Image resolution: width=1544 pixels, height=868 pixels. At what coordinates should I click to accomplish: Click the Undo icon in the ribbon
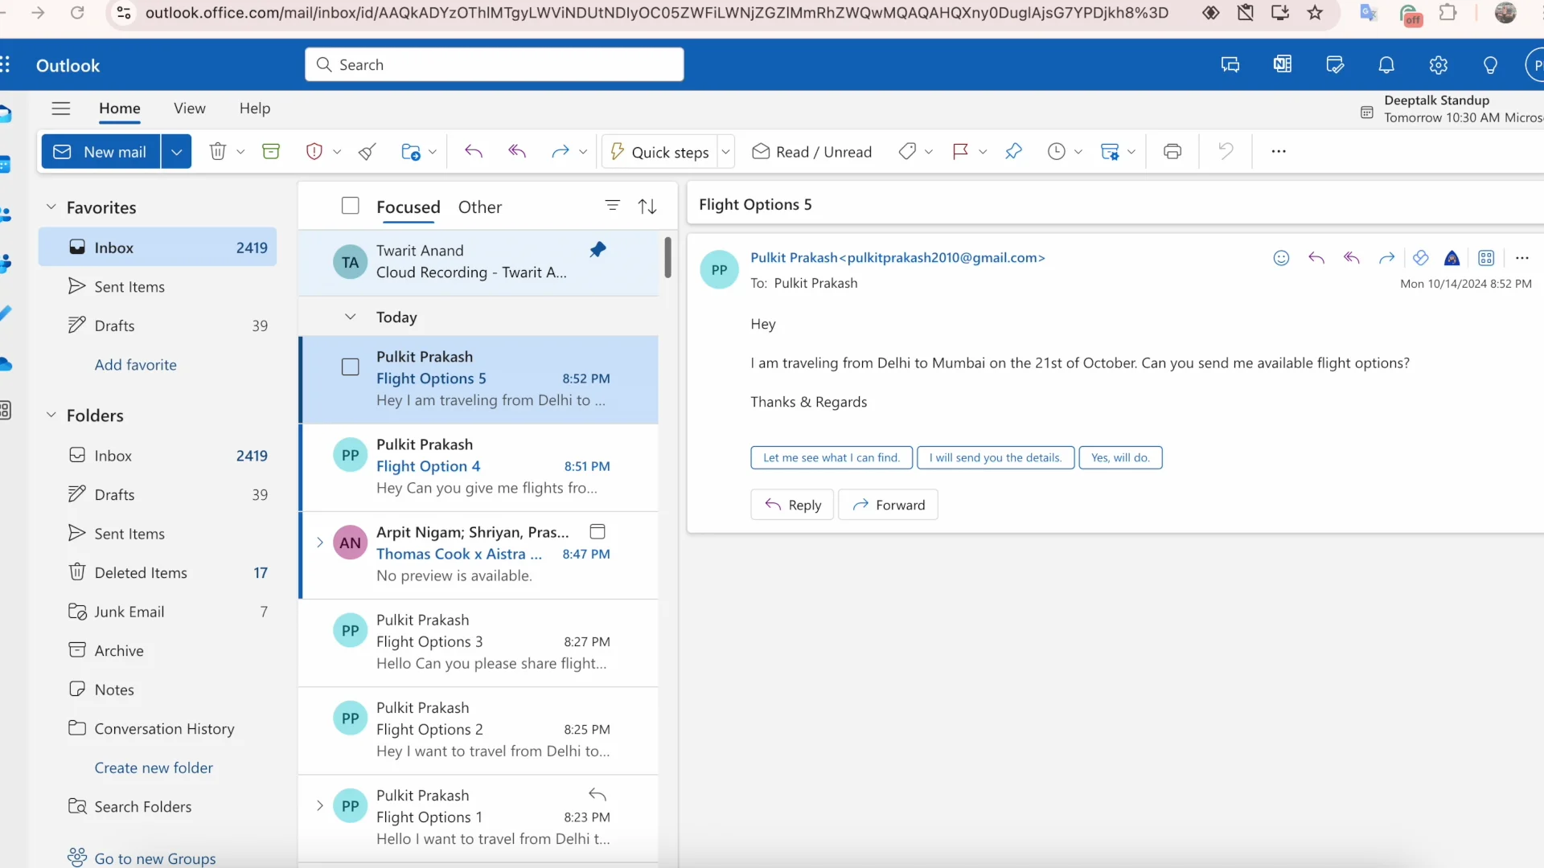(x=1225, y=151)
